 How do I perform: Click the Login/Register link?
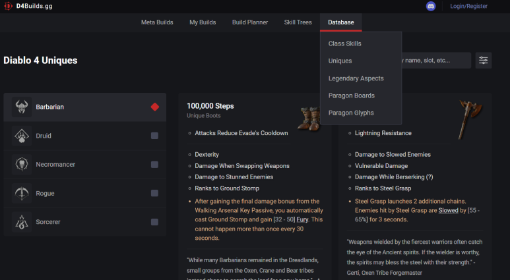pos(468,6)
